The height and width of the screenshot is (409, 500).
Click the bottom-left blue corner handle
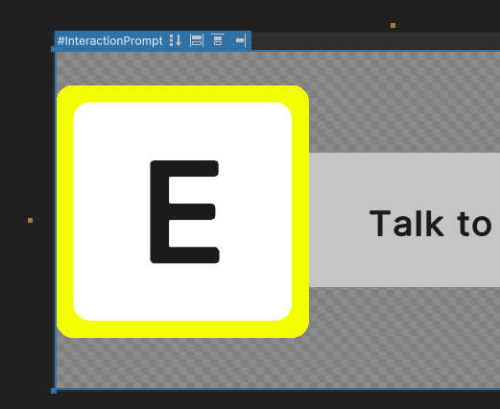tap(54, 391)
